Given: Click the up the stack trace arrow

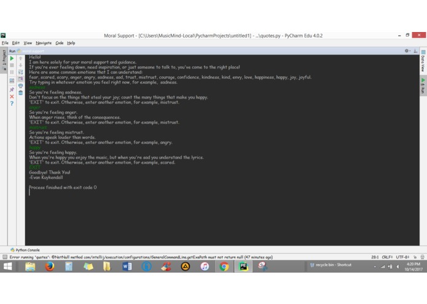Looking at the screenshot, I should [20, 58].
